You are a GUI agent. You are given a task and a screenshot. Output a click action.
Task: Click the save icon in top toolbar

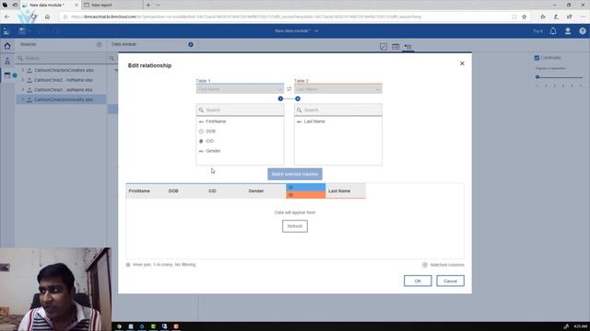[22, 31]
